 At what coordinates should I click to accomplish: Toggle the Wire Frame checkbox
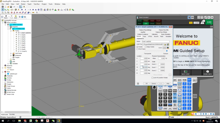point(137,49)
